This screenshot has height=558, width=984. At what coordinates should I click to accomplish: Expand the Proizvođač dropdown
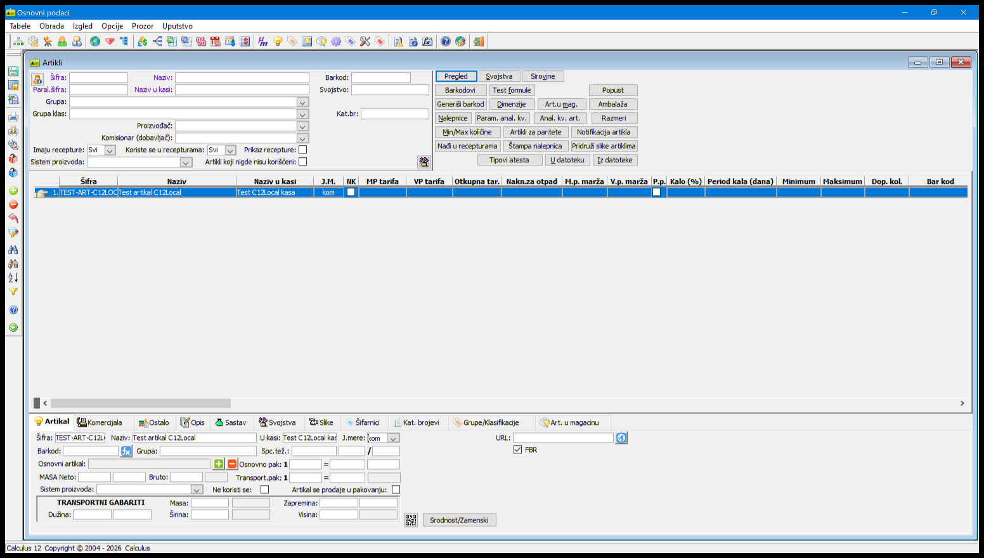pos(302,126)
